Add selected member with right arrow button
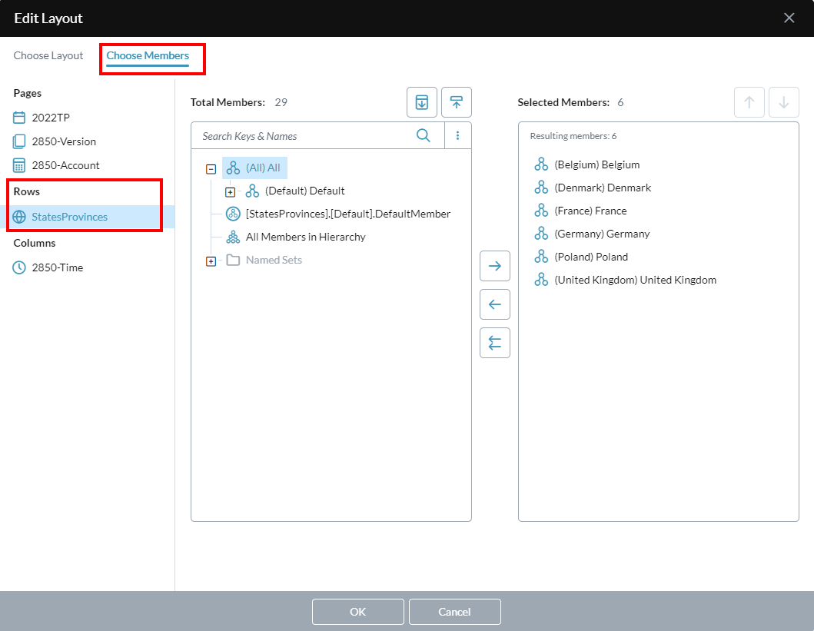Viewport: 814px width, 631px height. (x=495, y=266)
